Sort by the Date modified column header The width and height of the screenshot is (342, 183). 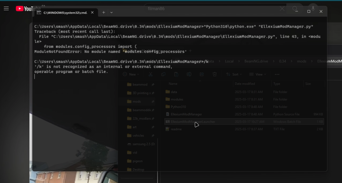pos(245,84)
